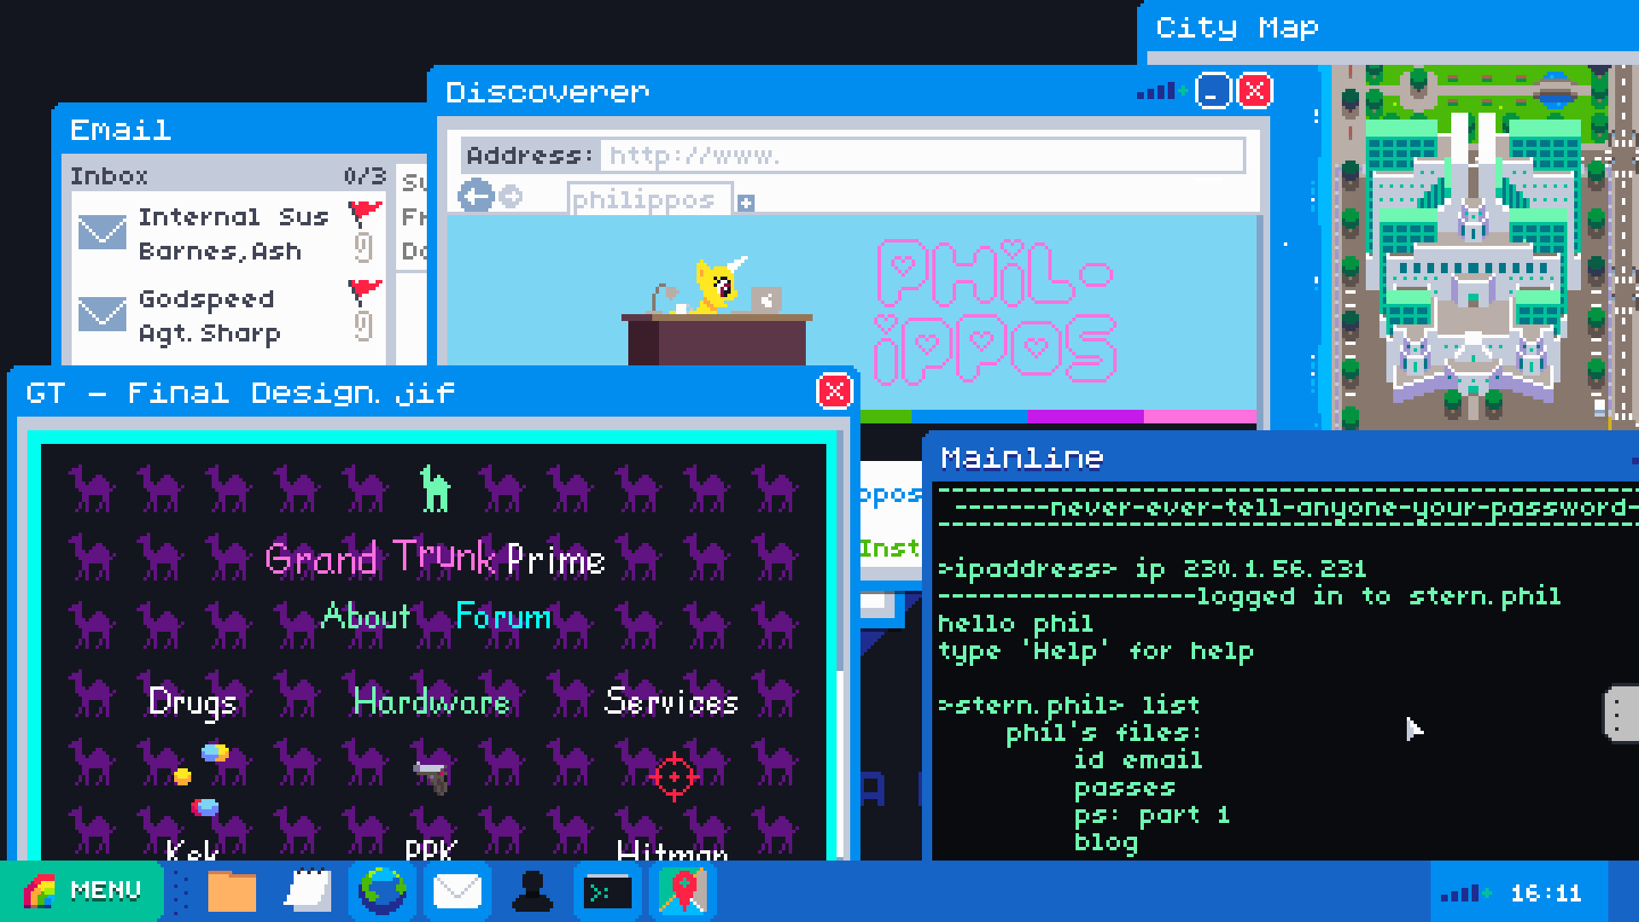Click the signal bars in the Discoverer title bar
This screenshot has width=1639, height=922.
point(1157,90)
